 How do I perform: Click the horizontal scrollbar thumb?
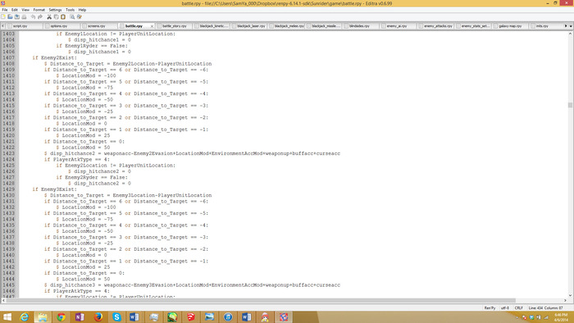coord(261,300)
